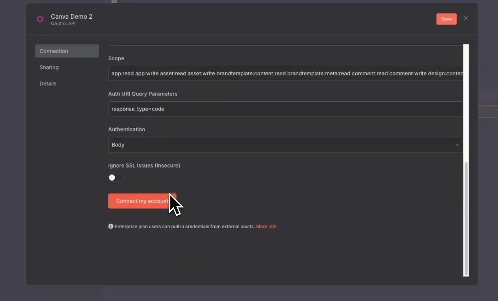Open the Connection tab
The width and height of the screenshot is (498, 301).
click(x=67, y=51)
